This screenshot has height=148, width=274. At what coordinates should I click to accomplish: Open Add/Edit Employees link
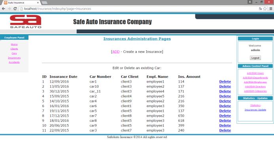[x=255, y=82]
